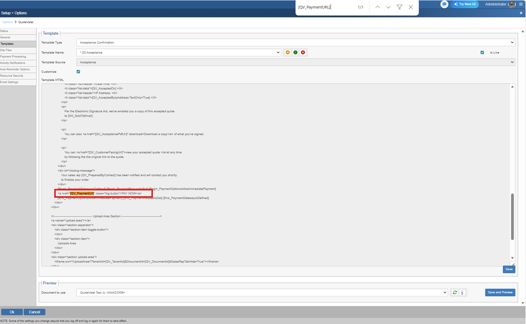The width and height of the screenshot is (526, 324).
Task: Click the green refresh document icon
Action: [455, 292]
